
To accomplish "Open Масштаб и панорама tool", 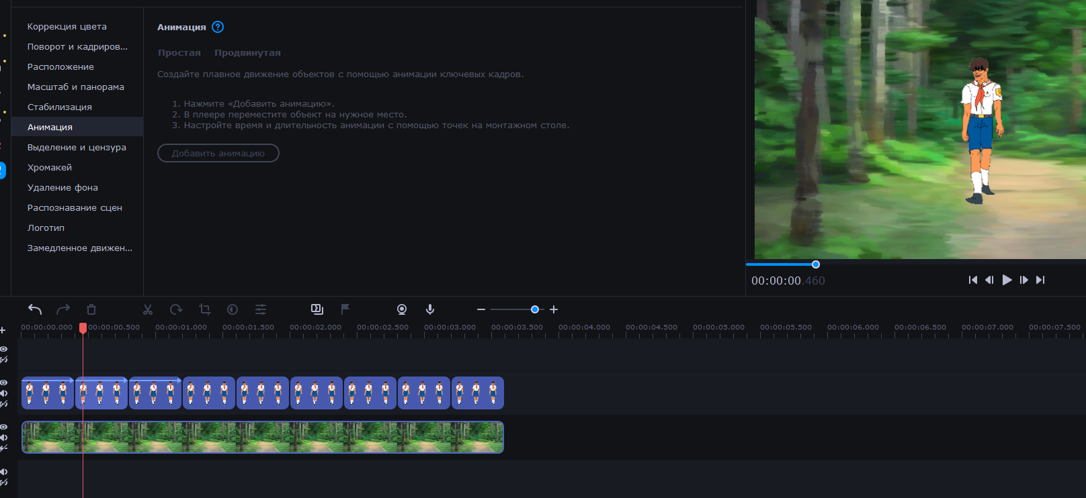I will click(77, 87).
